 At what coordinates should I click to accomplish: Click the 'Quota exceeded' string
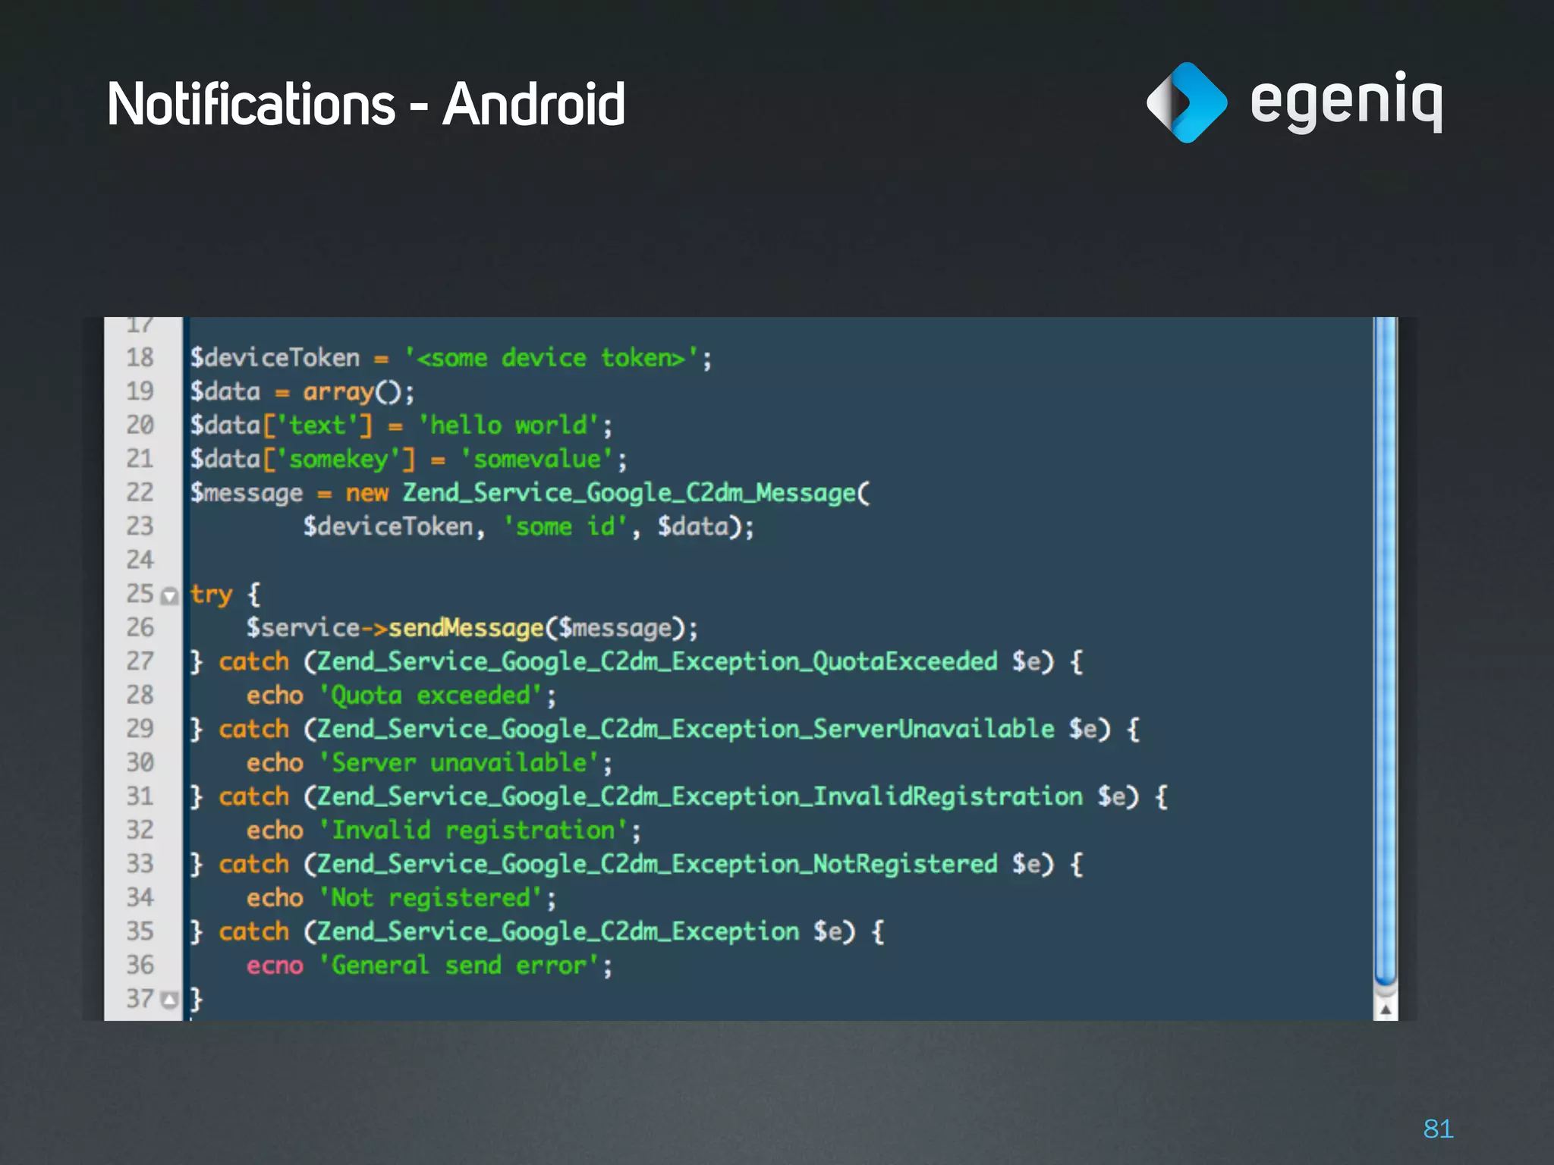[x=431, y=695]
